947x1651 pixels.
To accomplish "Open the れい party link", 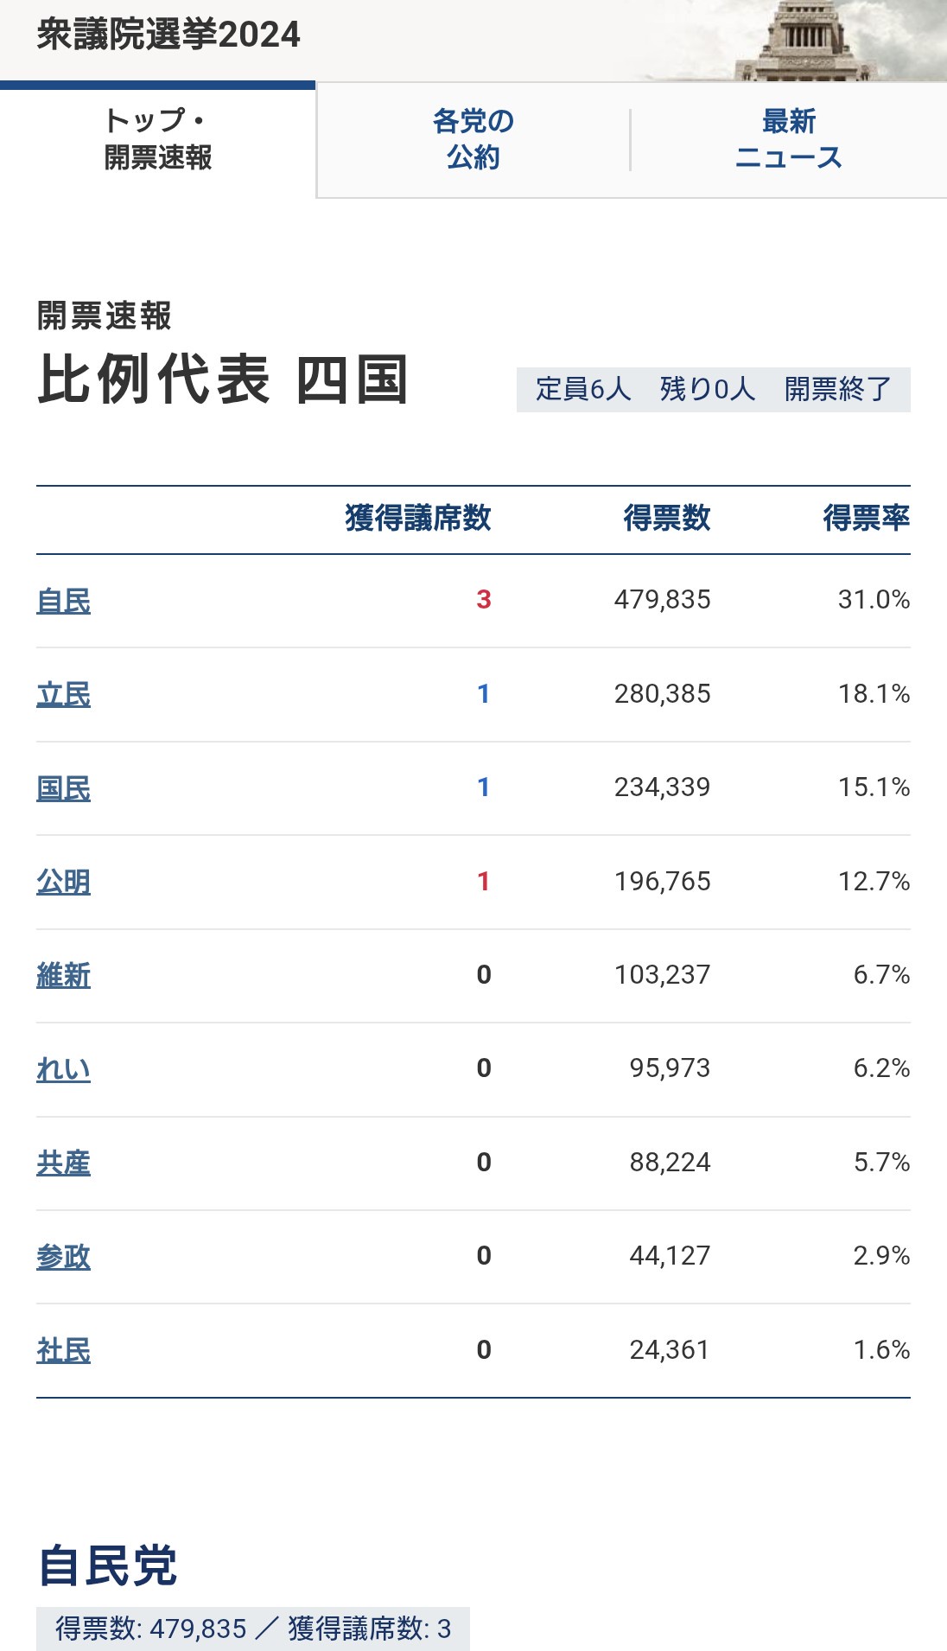I will click(63, 1069).
